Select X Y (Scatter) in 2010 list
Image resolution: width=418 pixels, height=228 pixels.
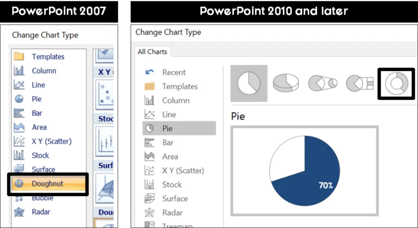183,171
